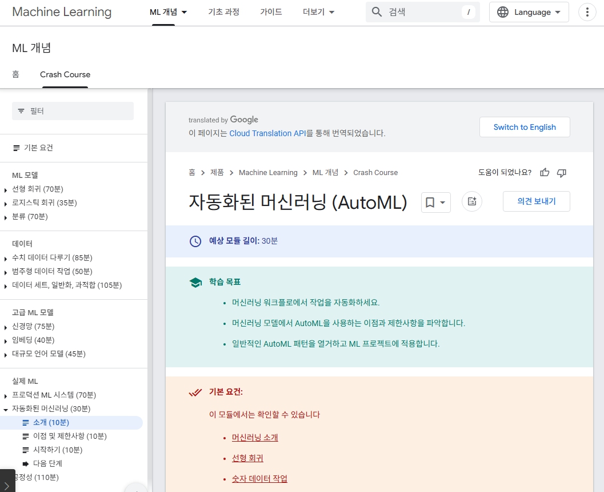Viewport: 604px width, 492px height.
Task: Click the Machine Learning breadcrumb link
Action: 268,172
